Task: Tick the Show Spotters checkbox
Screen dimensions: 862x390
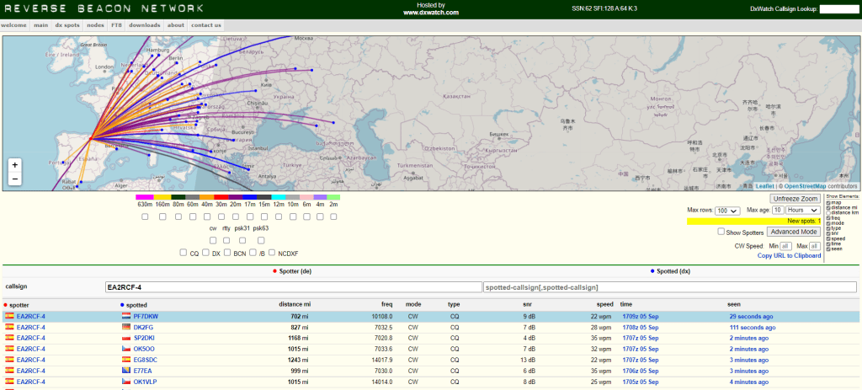Action: [x=721, y=232]
